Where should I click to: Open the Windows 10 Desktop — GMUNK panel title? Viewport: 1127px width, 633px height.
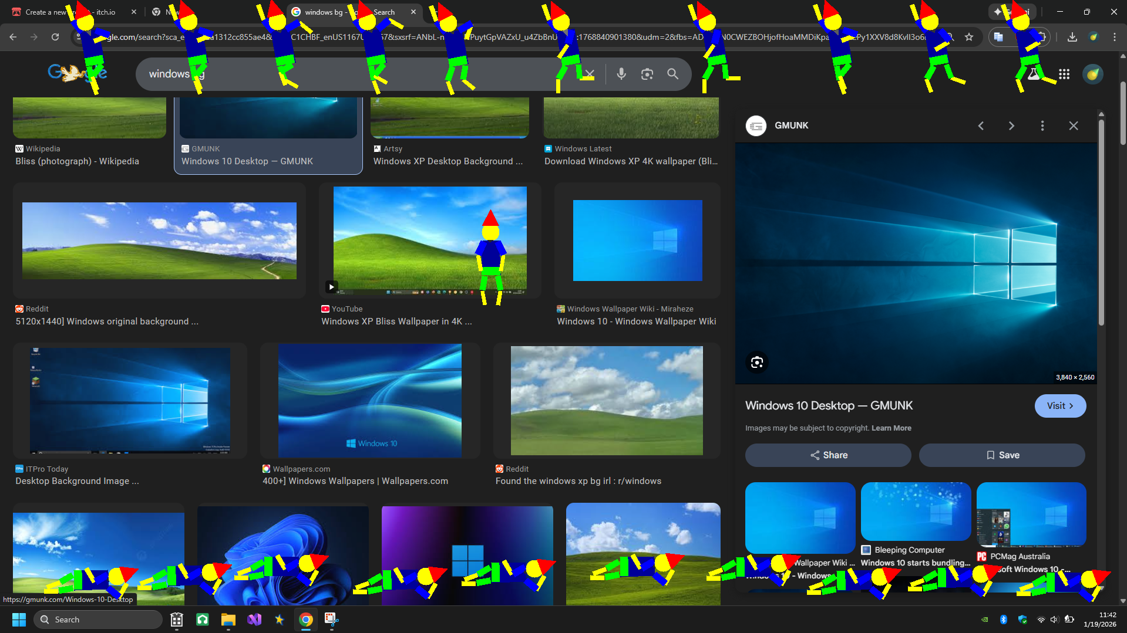click(x=829, y=406)
